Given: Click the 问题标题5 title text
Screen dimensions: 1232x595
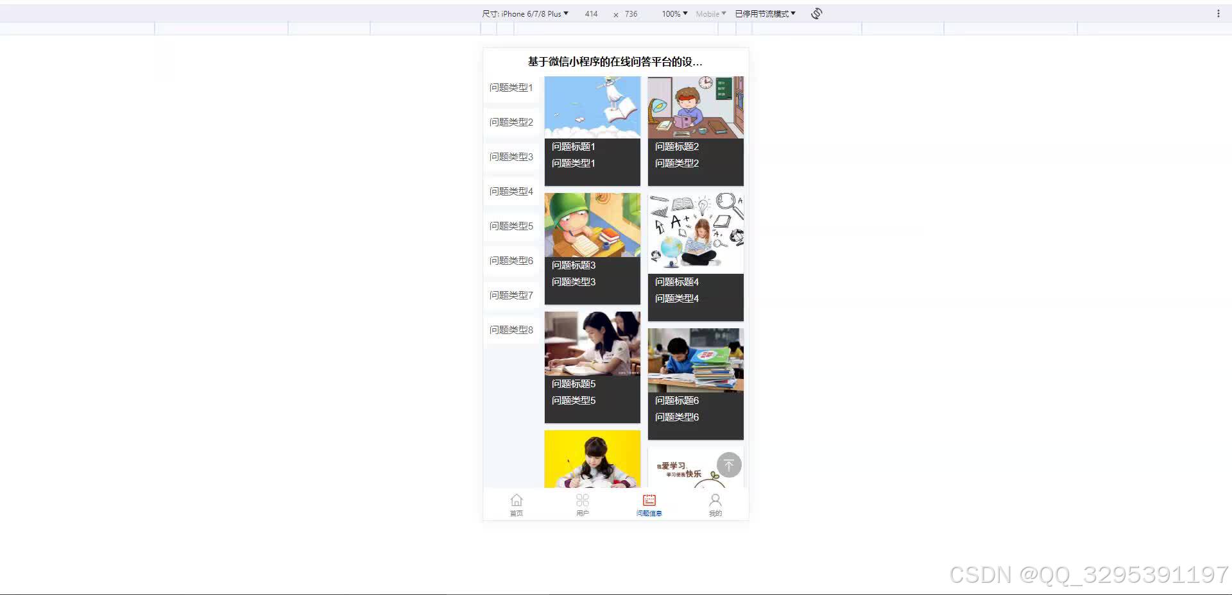Looking at the screenshot, I should (x=574, y=384).
